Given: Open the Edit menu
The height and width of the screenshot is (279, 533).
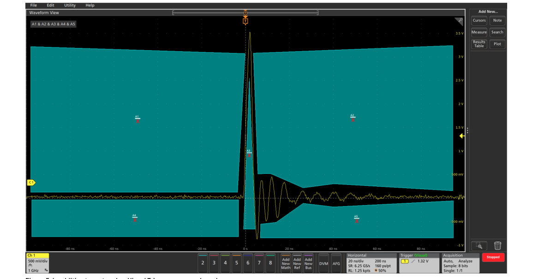Looking at the screenshot, I should click(50, 6).
